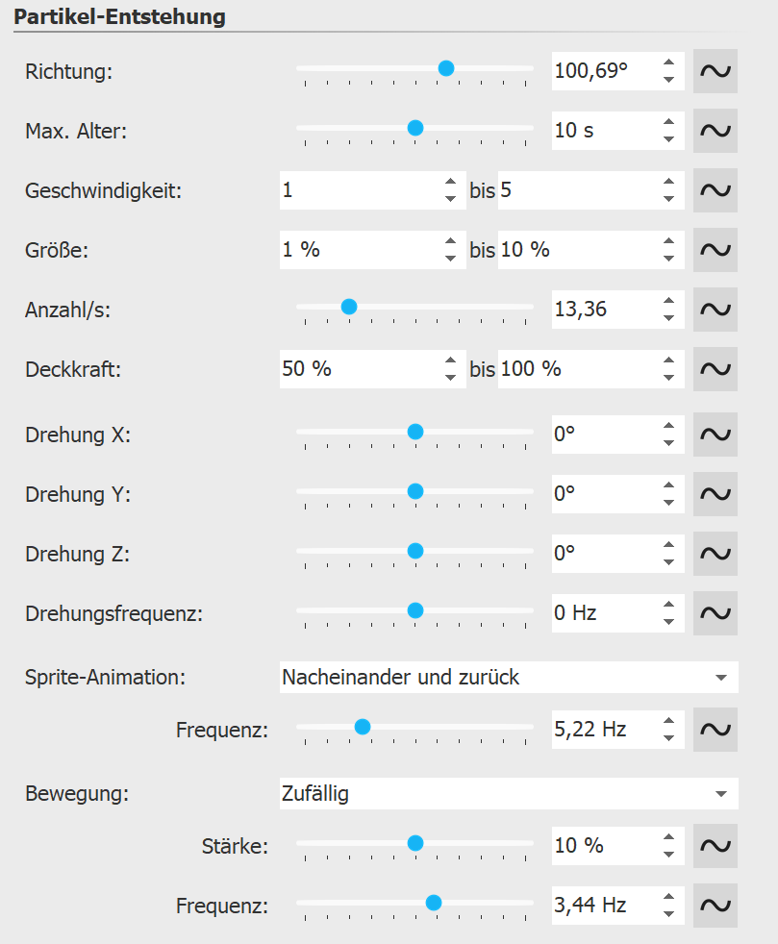Click the curve icon for Drehung X
Viewport: 778px width, 944px height.
coord(715,435)
